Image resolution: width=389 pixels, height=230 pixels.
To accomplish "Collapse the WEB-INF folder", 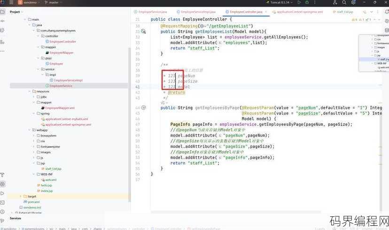I will tap(34, 174).
